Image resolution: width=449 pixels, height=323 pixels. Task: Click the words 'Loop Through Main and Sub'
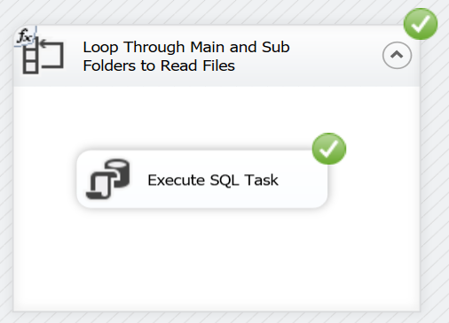click(186, 47)
